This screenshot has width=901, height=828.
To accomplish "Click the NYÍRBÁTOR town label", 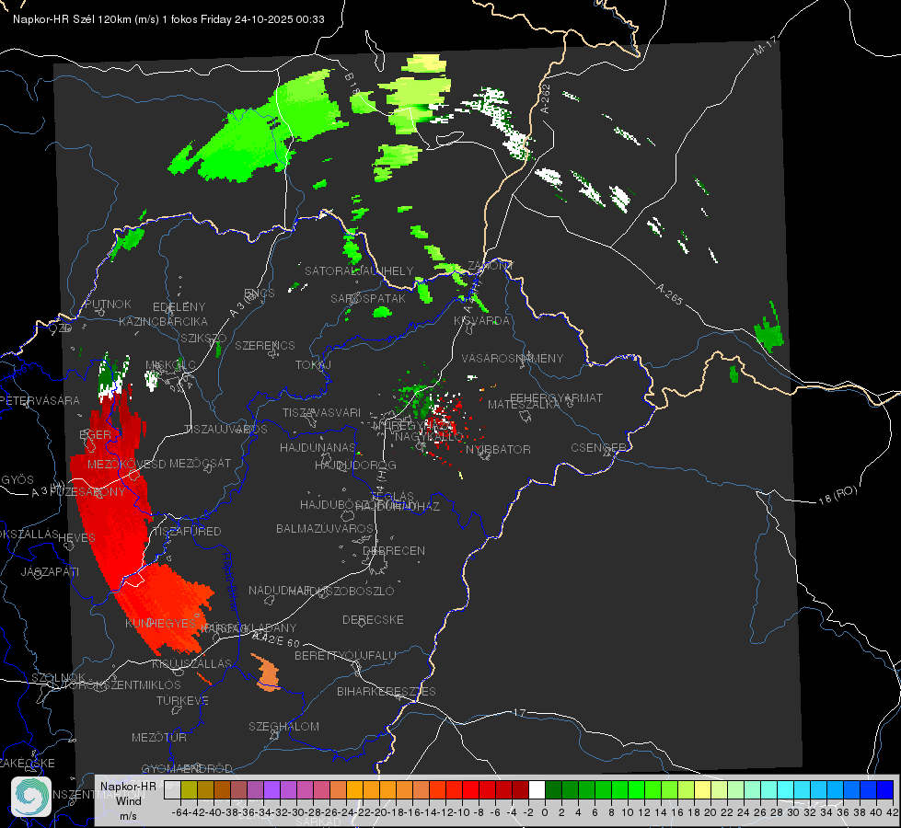I will point(498,449).
